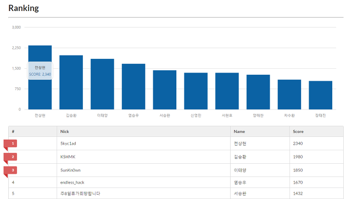
Task: Click the fourth bar for 염승우
Action: pyautogui.click(x=133, y=87)
